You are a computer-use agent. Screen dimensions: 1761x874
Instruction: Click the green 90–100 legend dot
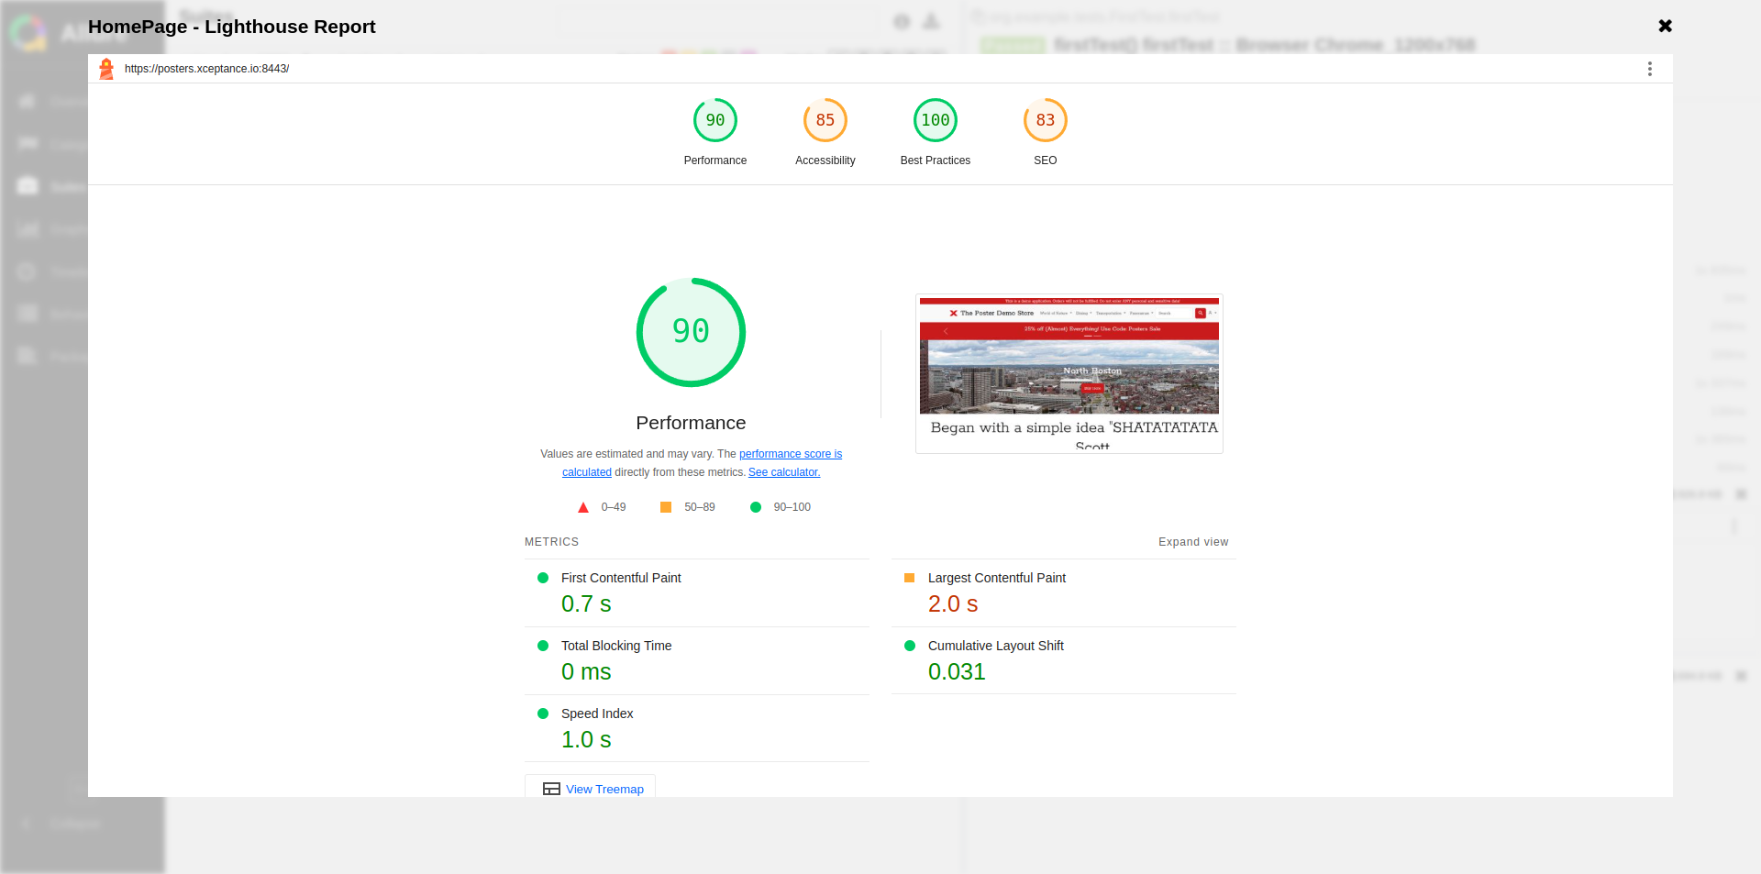pos(756,507)
